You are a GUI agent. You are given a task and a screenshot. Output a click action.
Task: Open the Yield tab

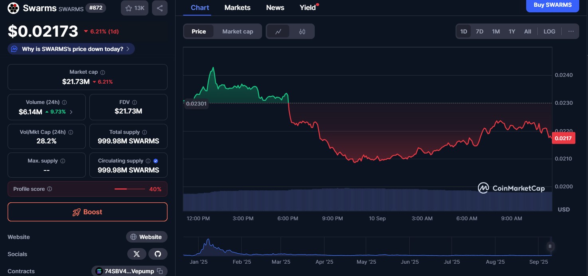coord(308,8)
